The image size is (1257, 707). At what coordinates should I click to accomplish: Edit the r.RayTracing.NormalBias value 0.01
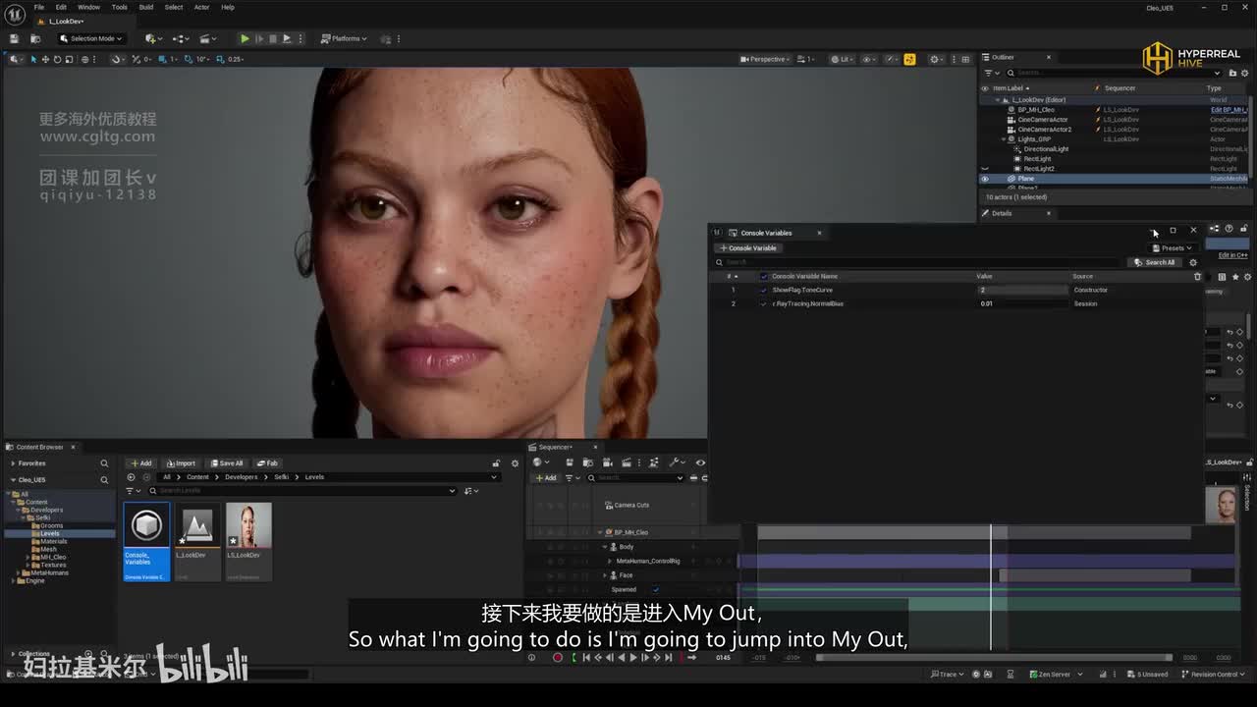1021,303
